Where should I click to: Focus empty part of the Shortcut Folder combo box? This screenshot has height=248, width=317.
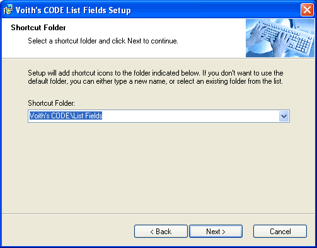point(189,116)
